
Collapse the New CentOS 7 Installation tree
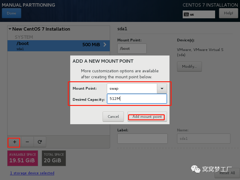click(x=10, y=29)
